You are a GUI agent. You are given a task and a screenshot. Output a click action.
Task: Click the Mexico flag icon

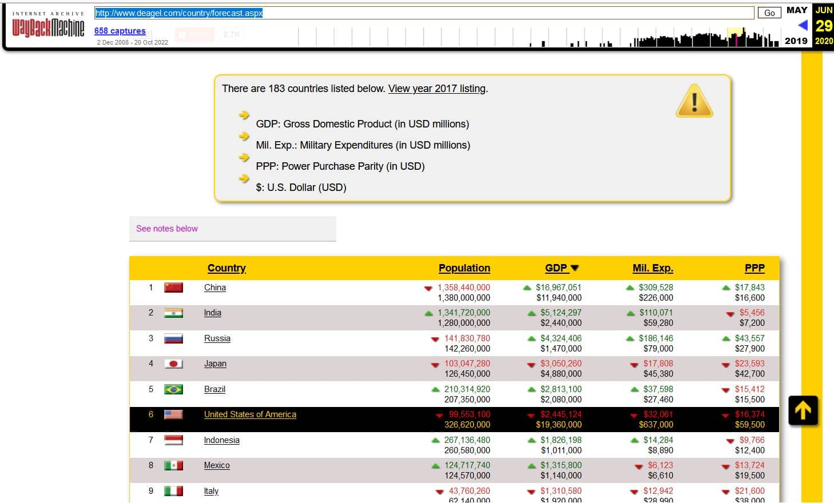pos(173,465)
